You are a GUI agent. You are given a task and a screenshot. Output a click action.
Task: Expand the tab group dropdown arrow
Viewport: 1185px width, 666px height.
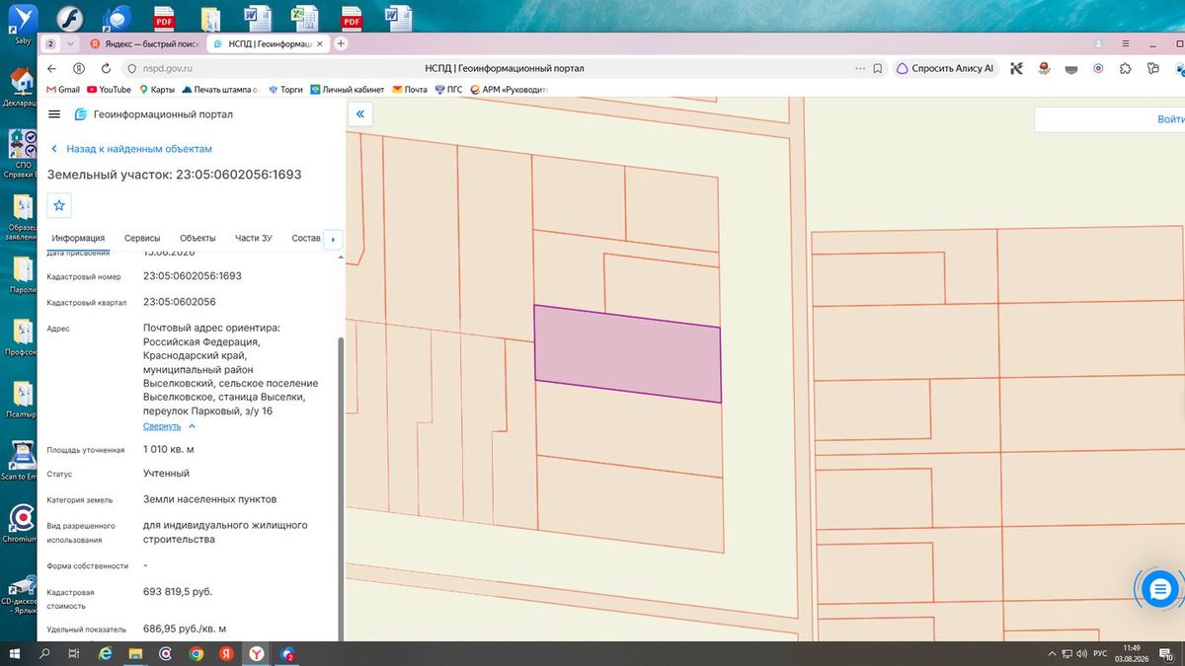[71, 43]
